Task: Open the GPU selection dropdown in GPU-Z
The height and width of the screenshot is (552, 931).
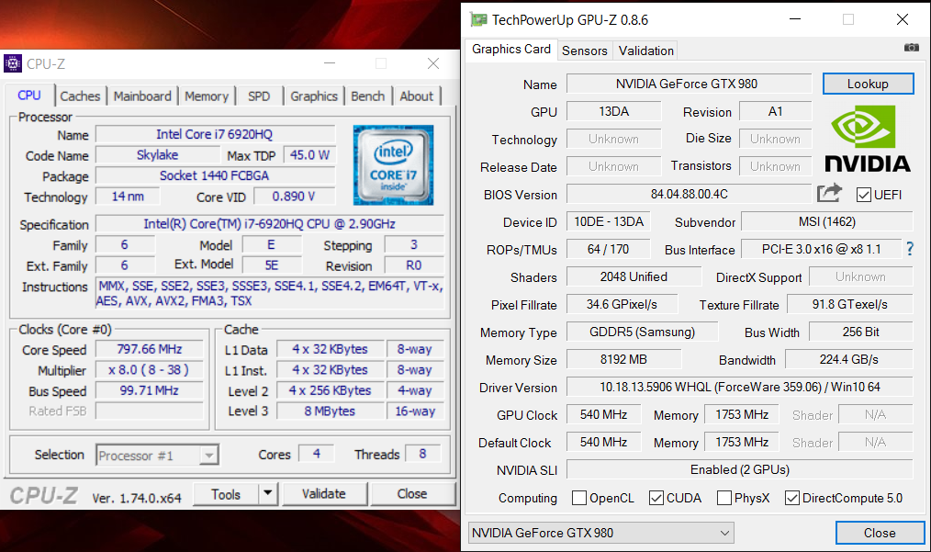Action: click(x=600, y=533)
